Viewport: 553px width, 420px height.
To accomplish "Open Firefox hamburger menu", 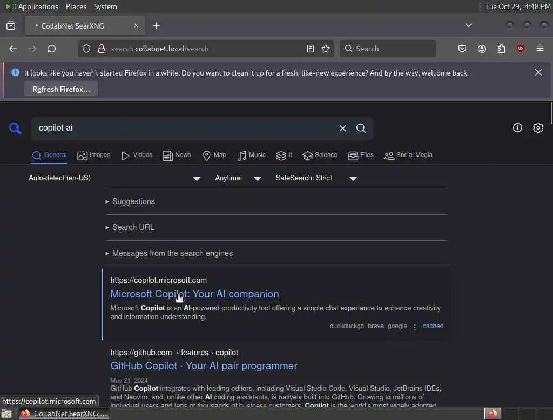I will [x=540, y=49].
